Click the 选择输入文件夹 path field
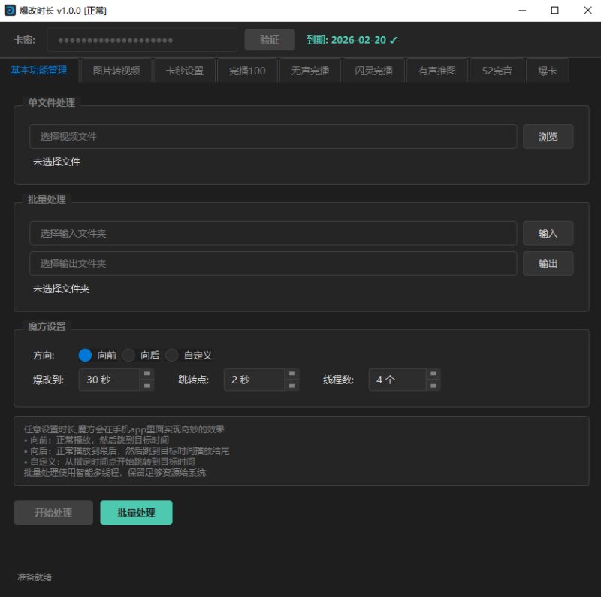 click(x=273, y=233)
